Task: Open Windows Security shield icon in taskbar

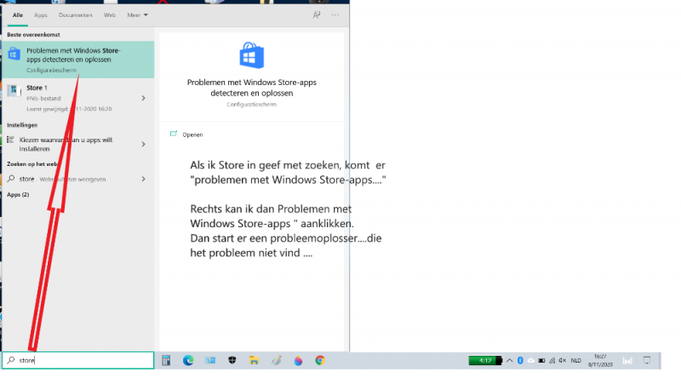Action: pos(232,361)
